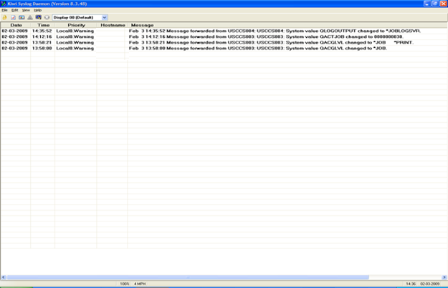The height and width of the screenshot is (288, 448).
Task: Click the dark monitor toolbar icon
Action: pos(39,17)
